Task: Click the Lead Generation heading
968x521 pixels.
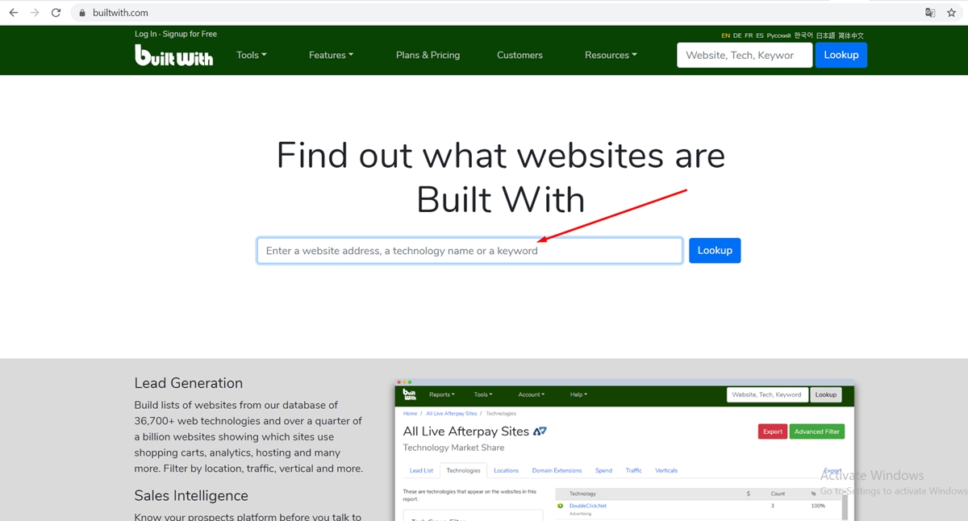Action: 189,383
